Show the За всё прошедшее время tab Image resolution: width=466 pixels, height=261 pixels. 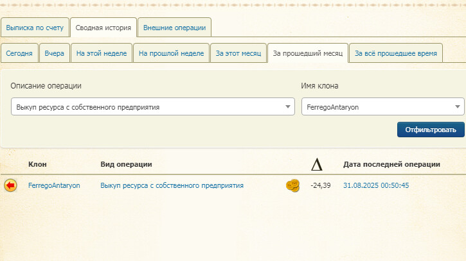click(396, 53)
